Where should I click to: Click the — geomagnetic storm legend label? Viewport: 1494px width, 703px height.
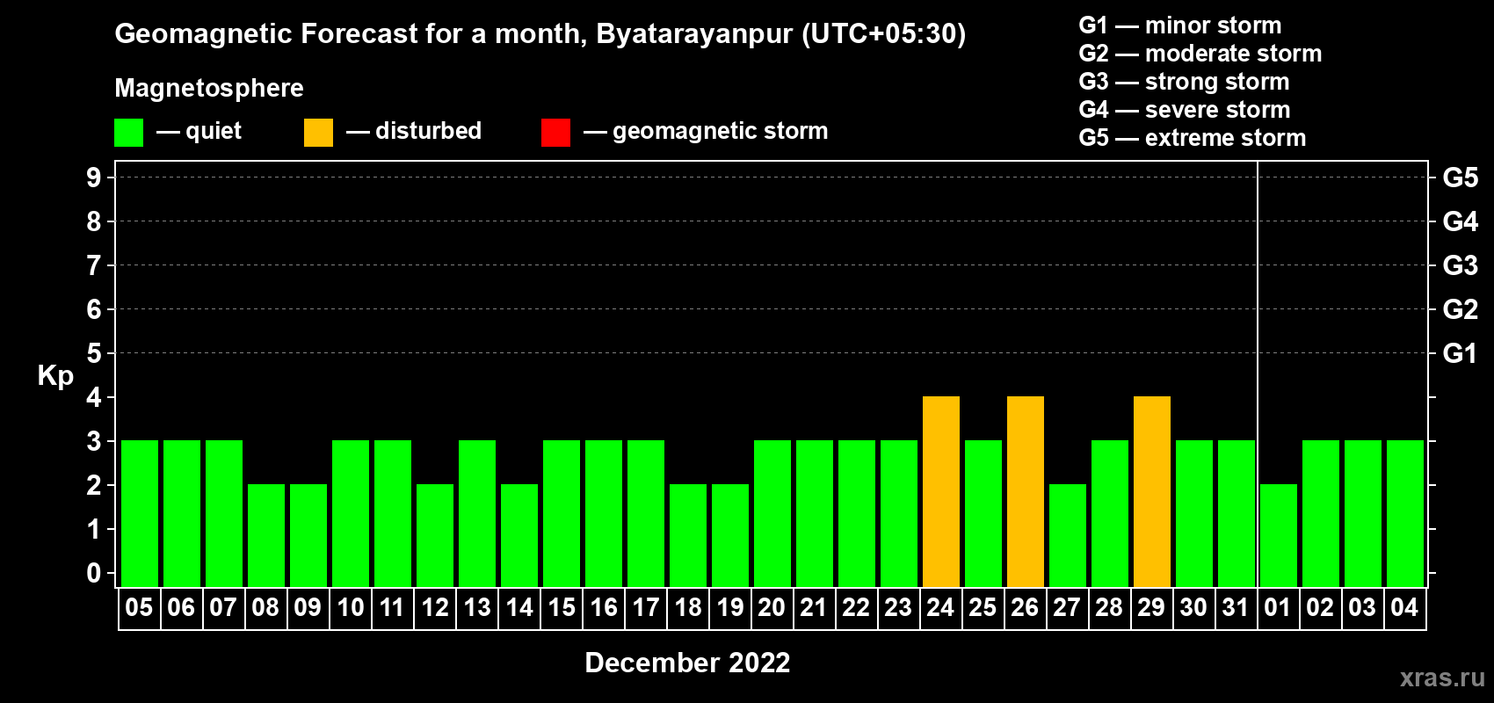click(706, 132)
